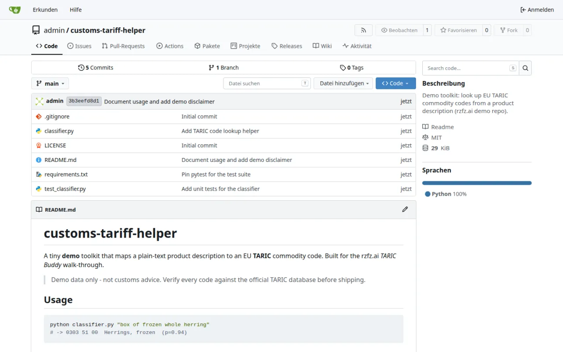Screen dimensions: 563x352
Task: Open the Projekte tab
Action: tap(245, 46)
